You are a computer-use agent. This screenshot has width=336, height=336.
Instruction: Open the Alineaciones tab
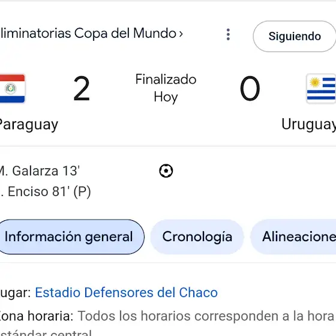[x=293, y=237]
